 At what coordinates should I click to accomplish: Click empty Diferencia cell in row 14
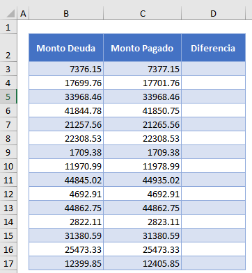click(213, 222)
